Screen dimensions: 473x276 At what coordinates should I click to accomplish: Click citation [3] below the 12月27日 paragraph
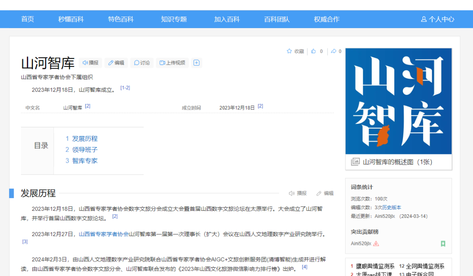25,241
